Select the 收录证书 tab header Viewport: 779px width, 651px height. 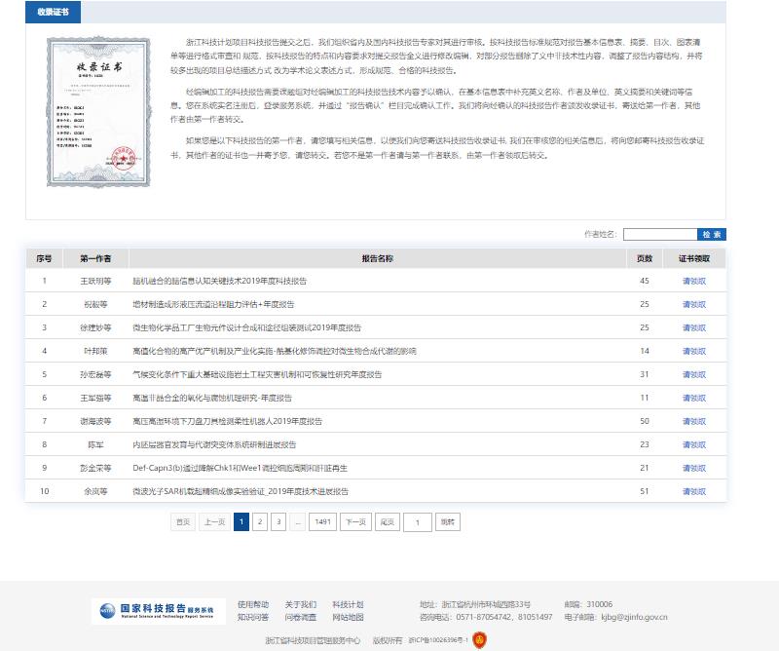point(53,12)
